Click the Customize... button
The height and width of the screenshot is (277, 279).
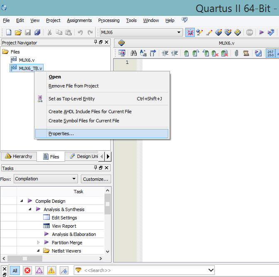coord(96,179)
